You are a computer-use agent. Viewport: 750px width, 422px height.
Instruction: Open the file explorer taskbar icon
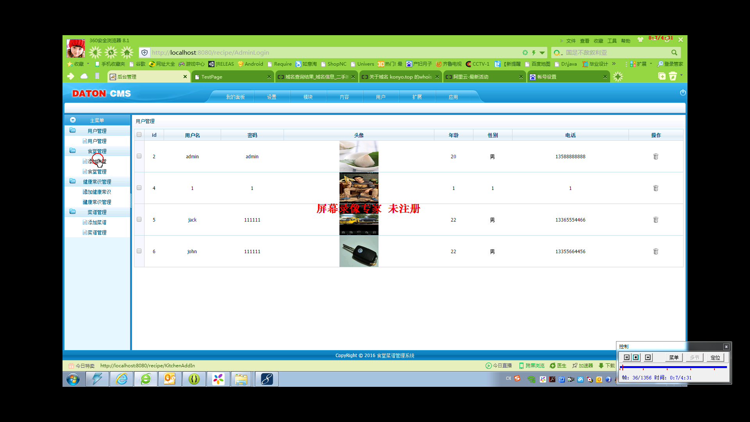241,379
